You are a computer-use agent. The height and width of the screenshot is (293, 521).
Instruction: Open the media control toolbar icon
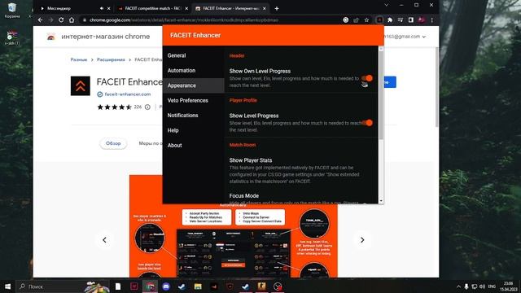click(x=401, y=20)
